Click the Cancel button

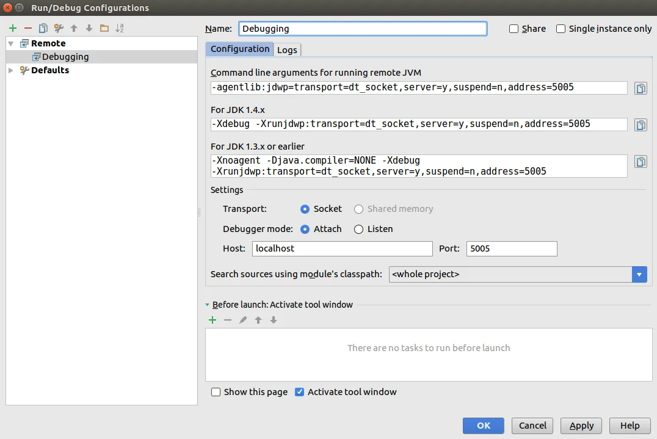(532, 426)
